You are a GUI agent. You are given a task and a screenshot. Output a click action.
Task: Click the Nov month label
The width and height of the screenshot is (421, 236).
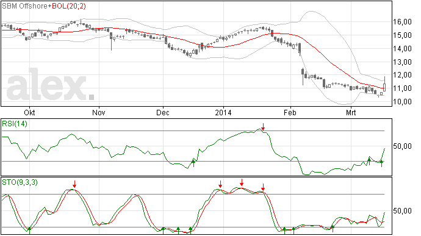99,112
